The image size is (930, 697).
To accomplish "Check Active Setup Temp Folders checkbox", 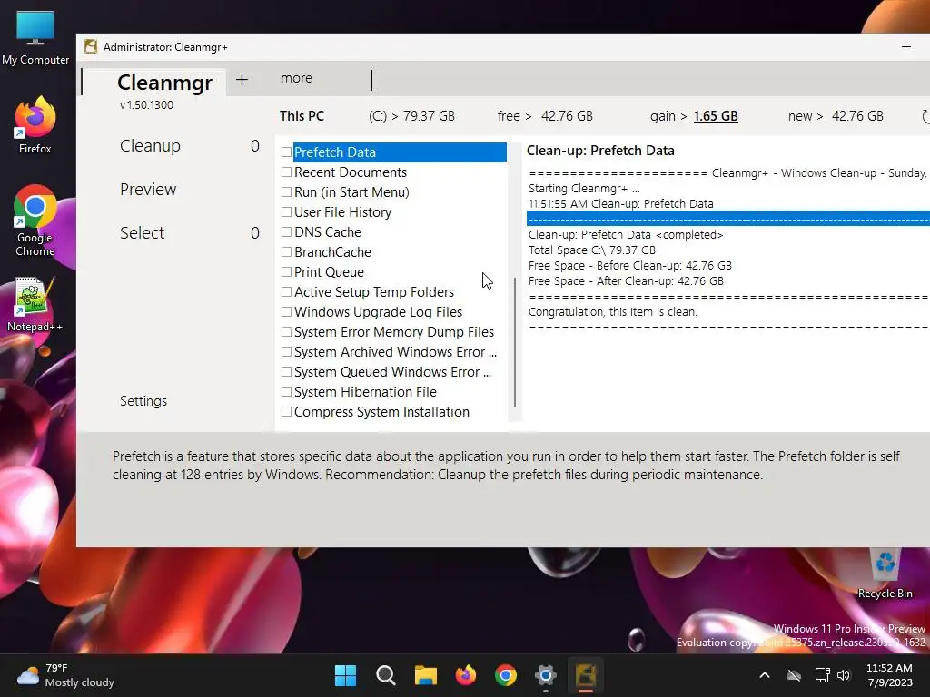I will (x=286, y=292).
